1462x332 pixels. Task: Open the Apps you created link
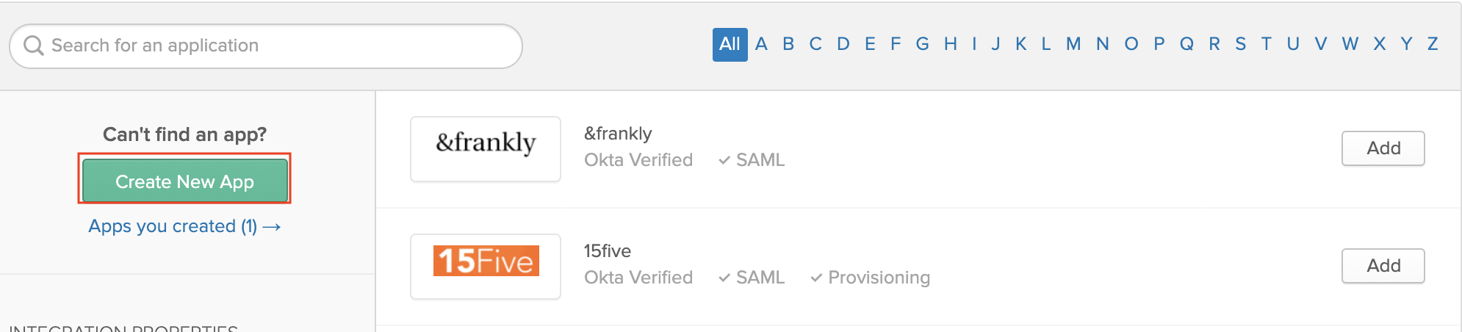click(184, 226)
